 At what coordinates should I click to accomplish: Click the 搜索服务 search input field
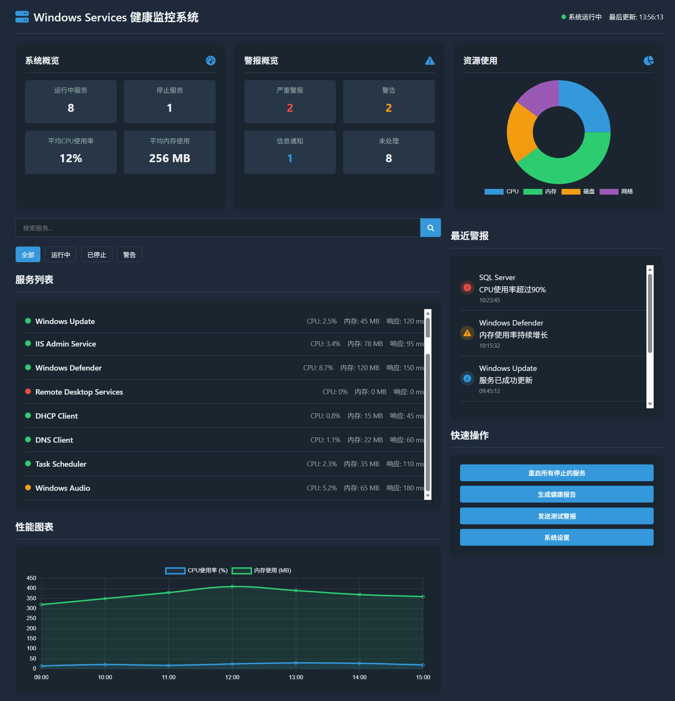218,228
